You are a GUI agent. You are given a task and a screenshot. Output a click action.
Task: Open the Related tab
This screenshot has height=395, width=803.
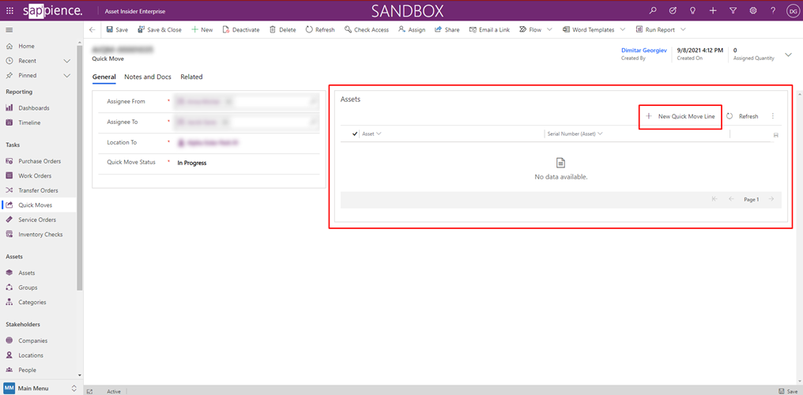coord(191,77)
